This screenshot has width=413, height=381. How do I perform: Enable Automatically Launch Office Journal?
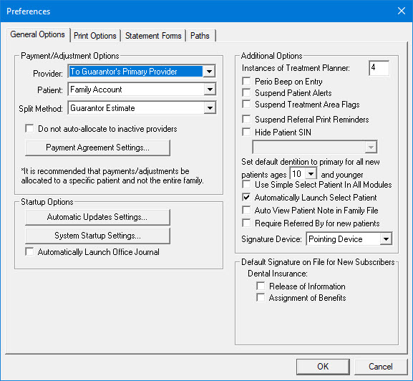click(29, 252)
